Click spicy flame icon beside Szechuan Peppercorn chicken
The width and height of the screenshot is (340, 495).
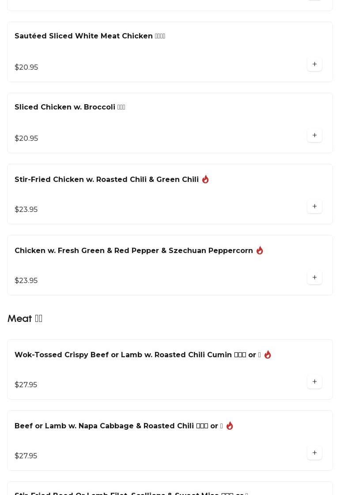[x=260, y=250]
